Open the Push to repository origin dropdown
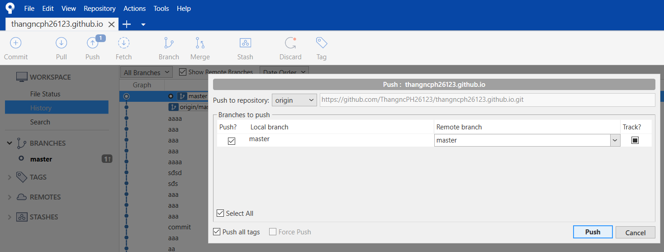 [294, 100]
